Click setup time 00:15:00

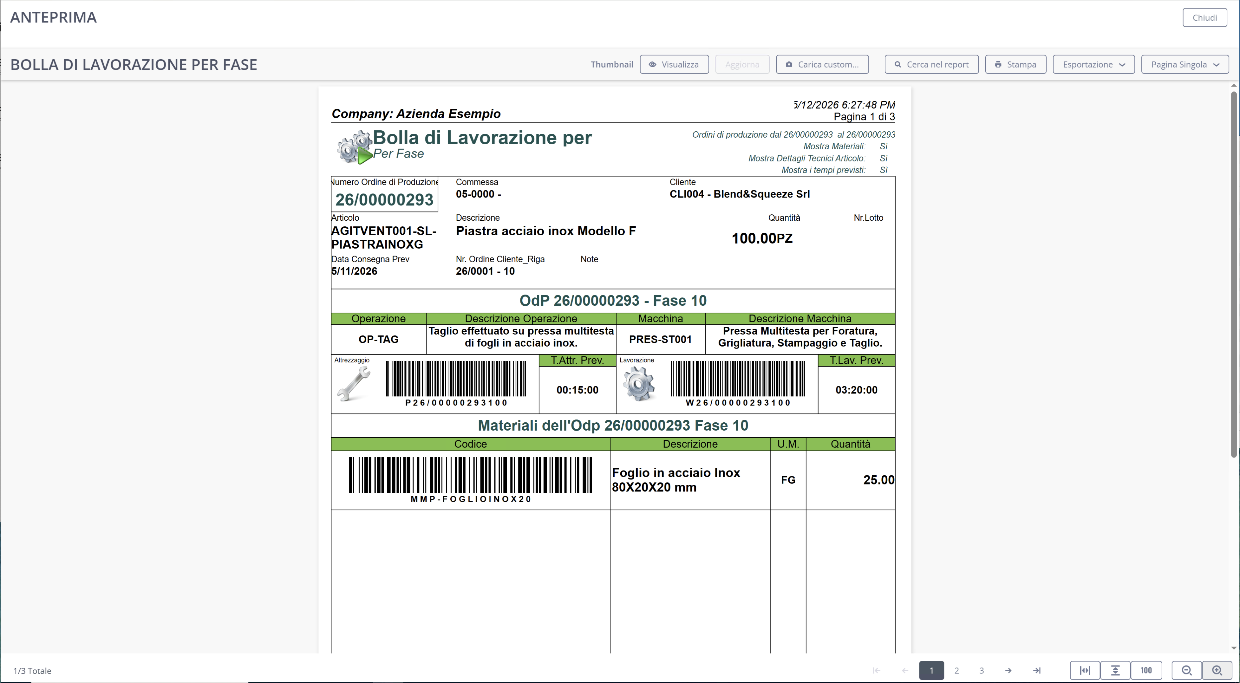(577, 390)
